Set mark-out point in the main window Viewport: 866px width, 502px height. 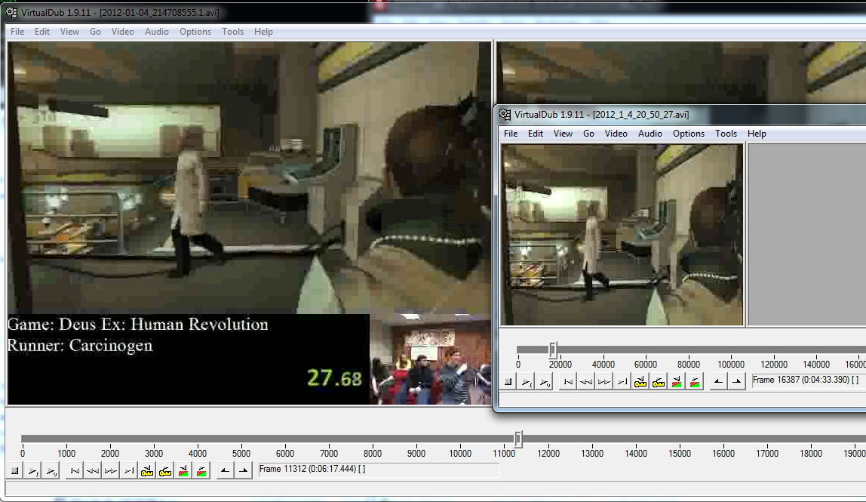[243, 471]
